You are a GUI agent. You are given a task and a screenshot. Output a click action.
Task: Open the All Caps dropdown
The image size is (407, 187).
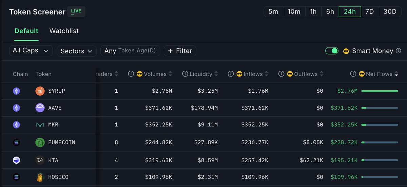click(31, 51)
